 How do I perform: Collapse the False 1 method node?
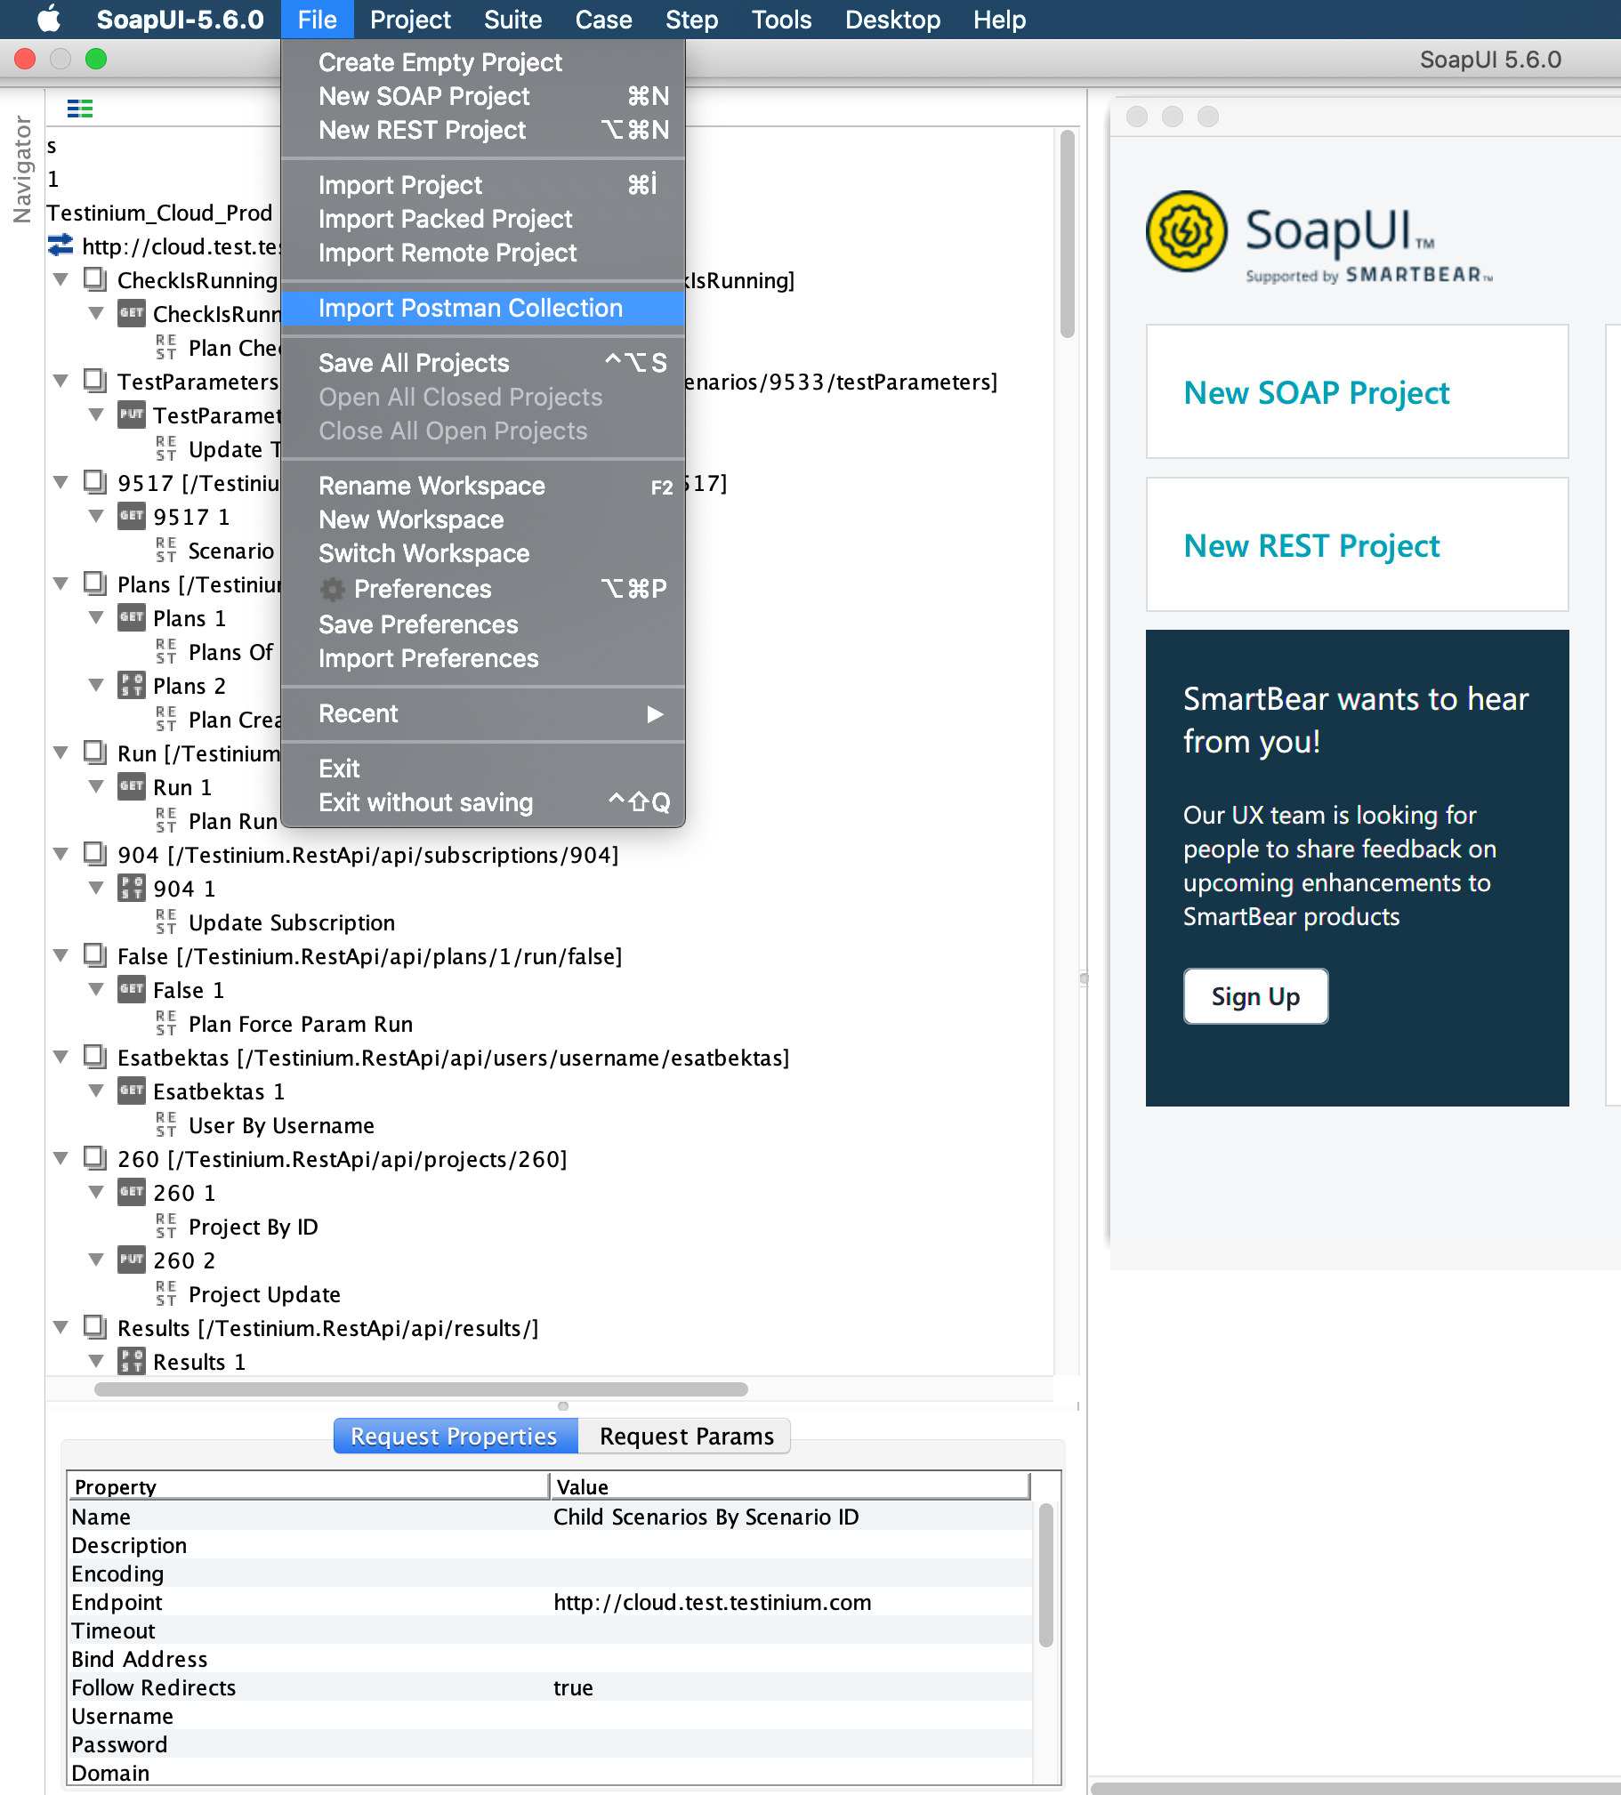point(96,990)
